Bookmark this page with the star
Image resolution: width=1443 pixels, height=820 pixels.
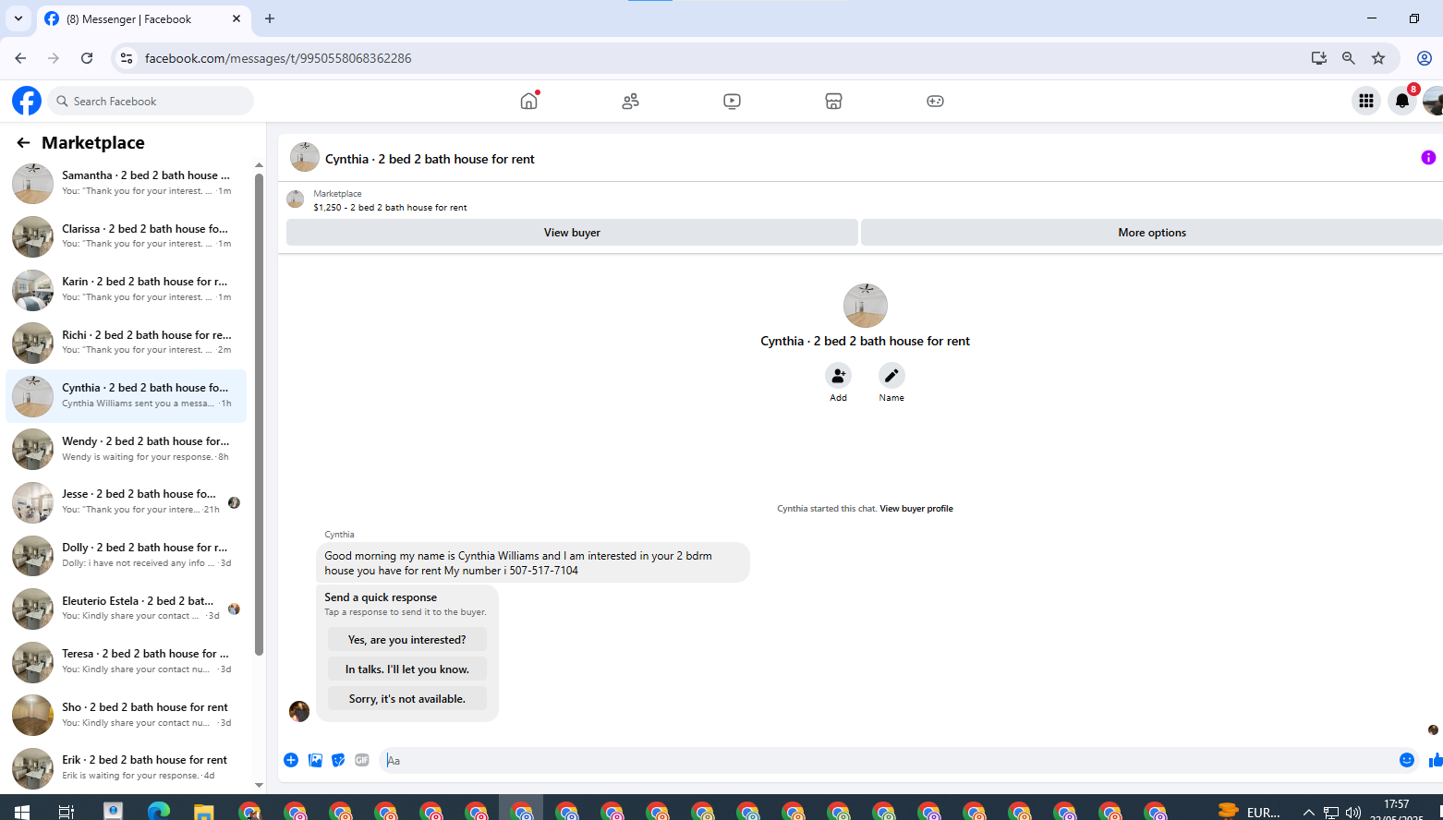pos(1378,58)
